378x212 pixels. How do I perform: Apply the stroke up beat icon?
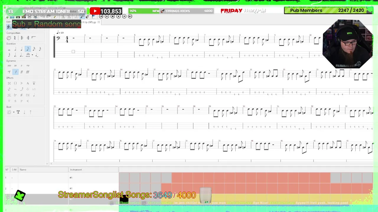[30, 112]
